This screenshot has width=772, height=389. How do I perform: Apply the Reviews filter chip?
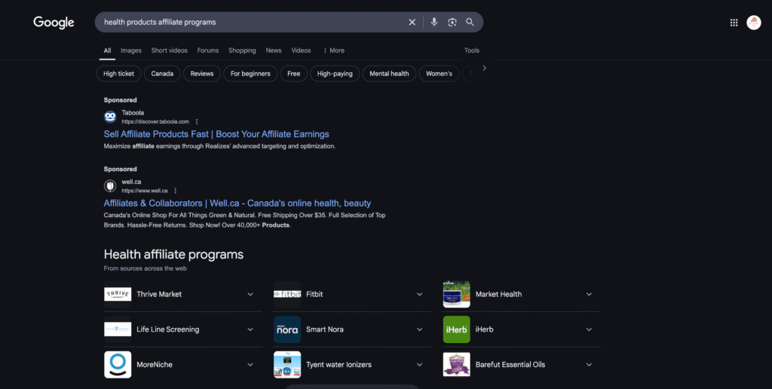(x=202, y=74)
